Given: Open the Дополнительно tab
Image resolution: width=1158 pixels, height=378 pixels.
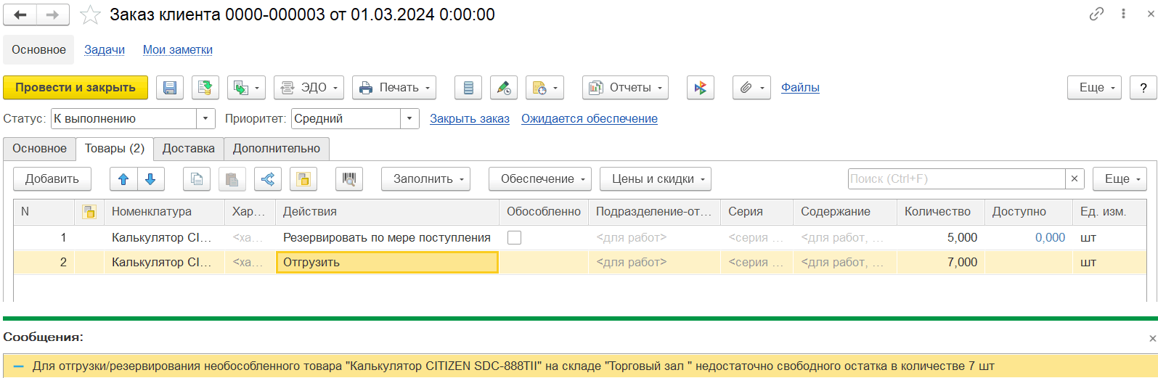Looking at the screenshot, I should [277, 149].
